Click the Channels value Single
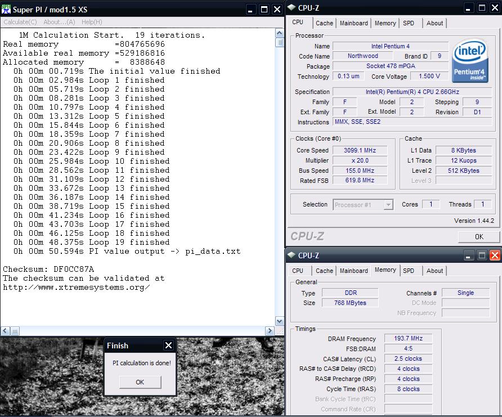Image resolution: width=502 pixels, height=417 pixels. point(465,293)
